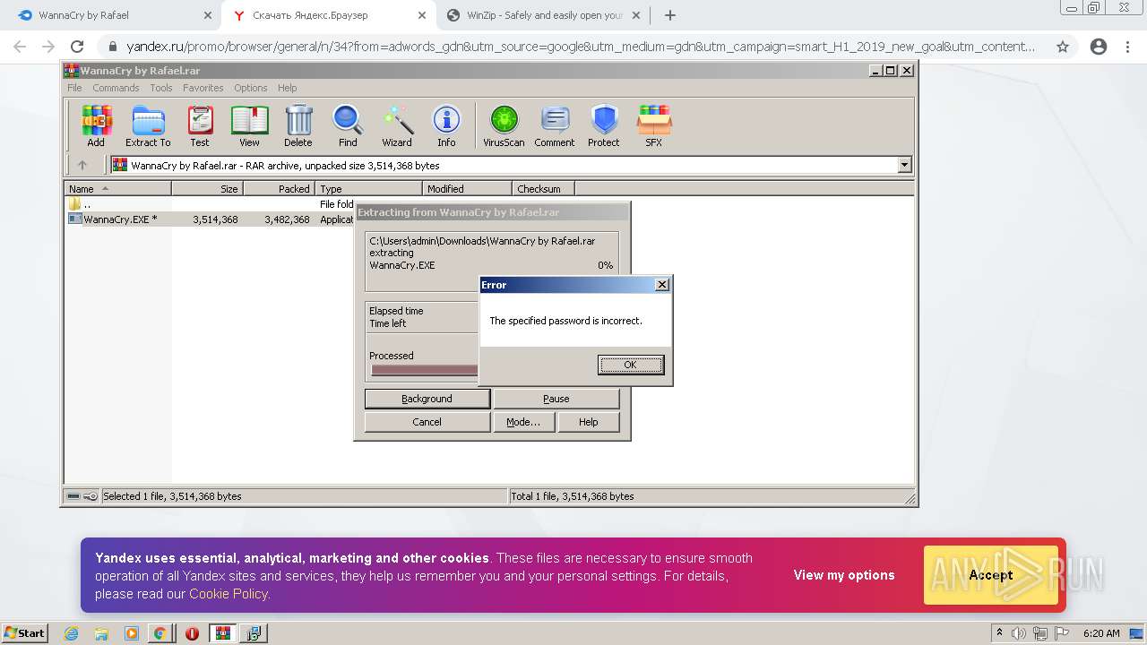The image size is (1147, 645).
Task: Select the parent folder '..' row
Action: point(211,204)
